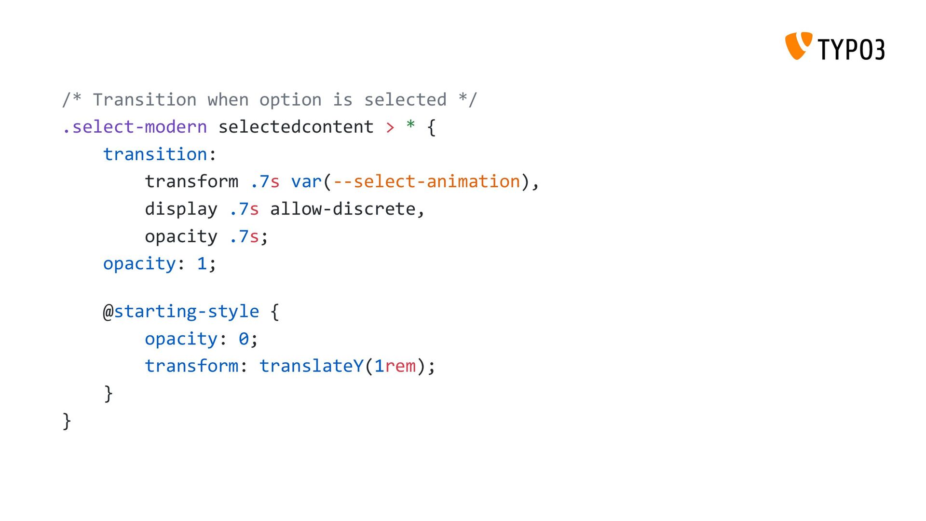Click the transform word after transition colon
Viewport: 926px width, 521px height.
point(191,181)
